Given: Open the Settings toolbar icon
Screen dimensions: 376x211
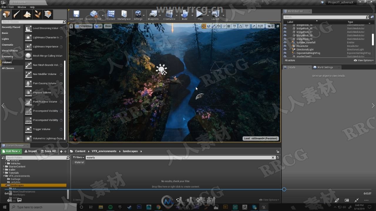Looking at the screenshot, I should [138, 15].
